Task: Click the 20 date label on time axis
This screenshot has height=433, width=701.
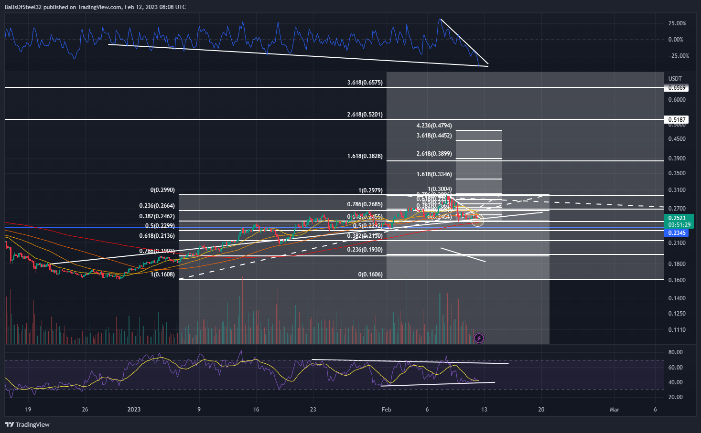Action: [x=541, y=410]
